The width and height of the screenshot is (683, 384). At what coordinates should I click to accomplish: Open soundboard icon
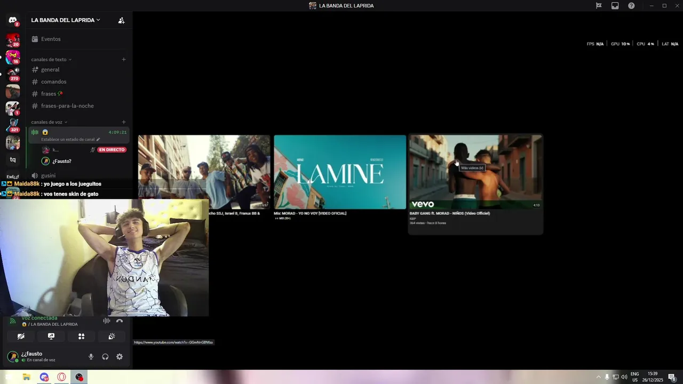[x=112, y=337]
